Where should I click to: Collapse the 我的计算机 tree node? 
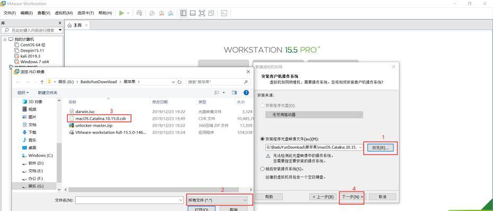coord(5,40)
